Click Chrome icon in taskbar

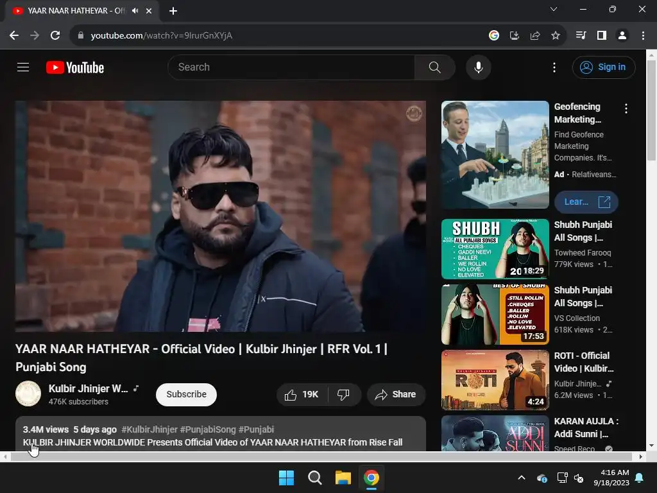pyautogui.click(x=371, y=478)
